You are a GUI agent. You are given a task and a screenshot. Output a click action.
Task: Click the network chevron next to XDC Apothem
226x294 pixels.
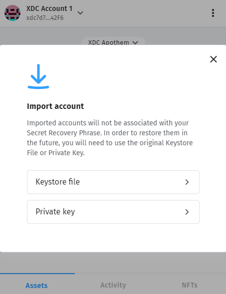click(135, 43)
